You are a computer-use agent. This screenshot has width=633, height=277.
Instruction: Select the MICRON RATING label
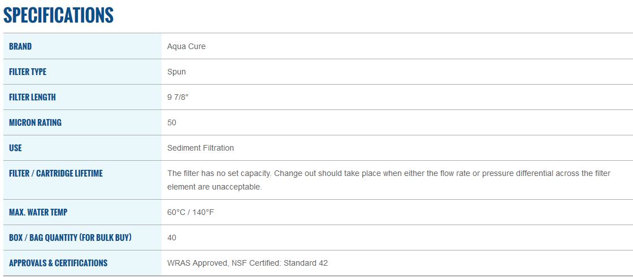pyautogui.click(x=35, y=122)
